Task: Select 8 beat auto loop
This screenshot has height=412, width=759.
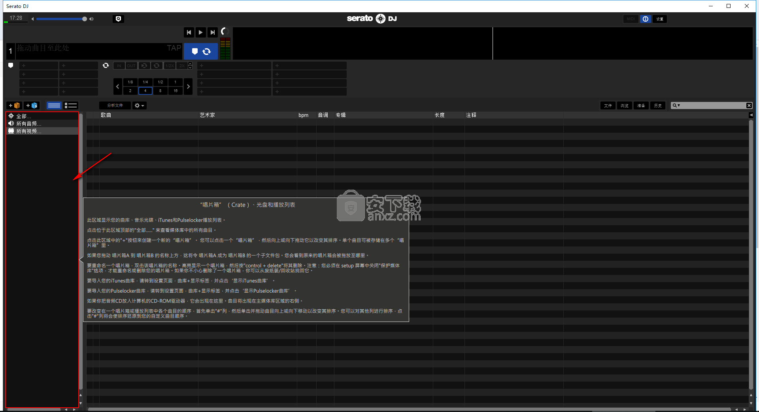Action: point(160,91)
